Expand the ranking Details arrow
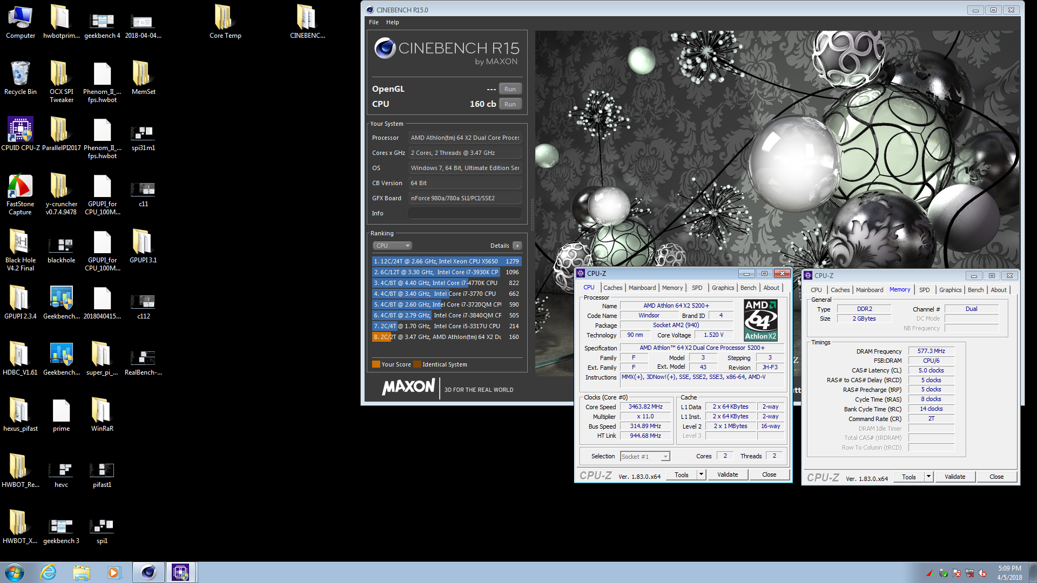The image size is (1037, 583). (517, 246)
